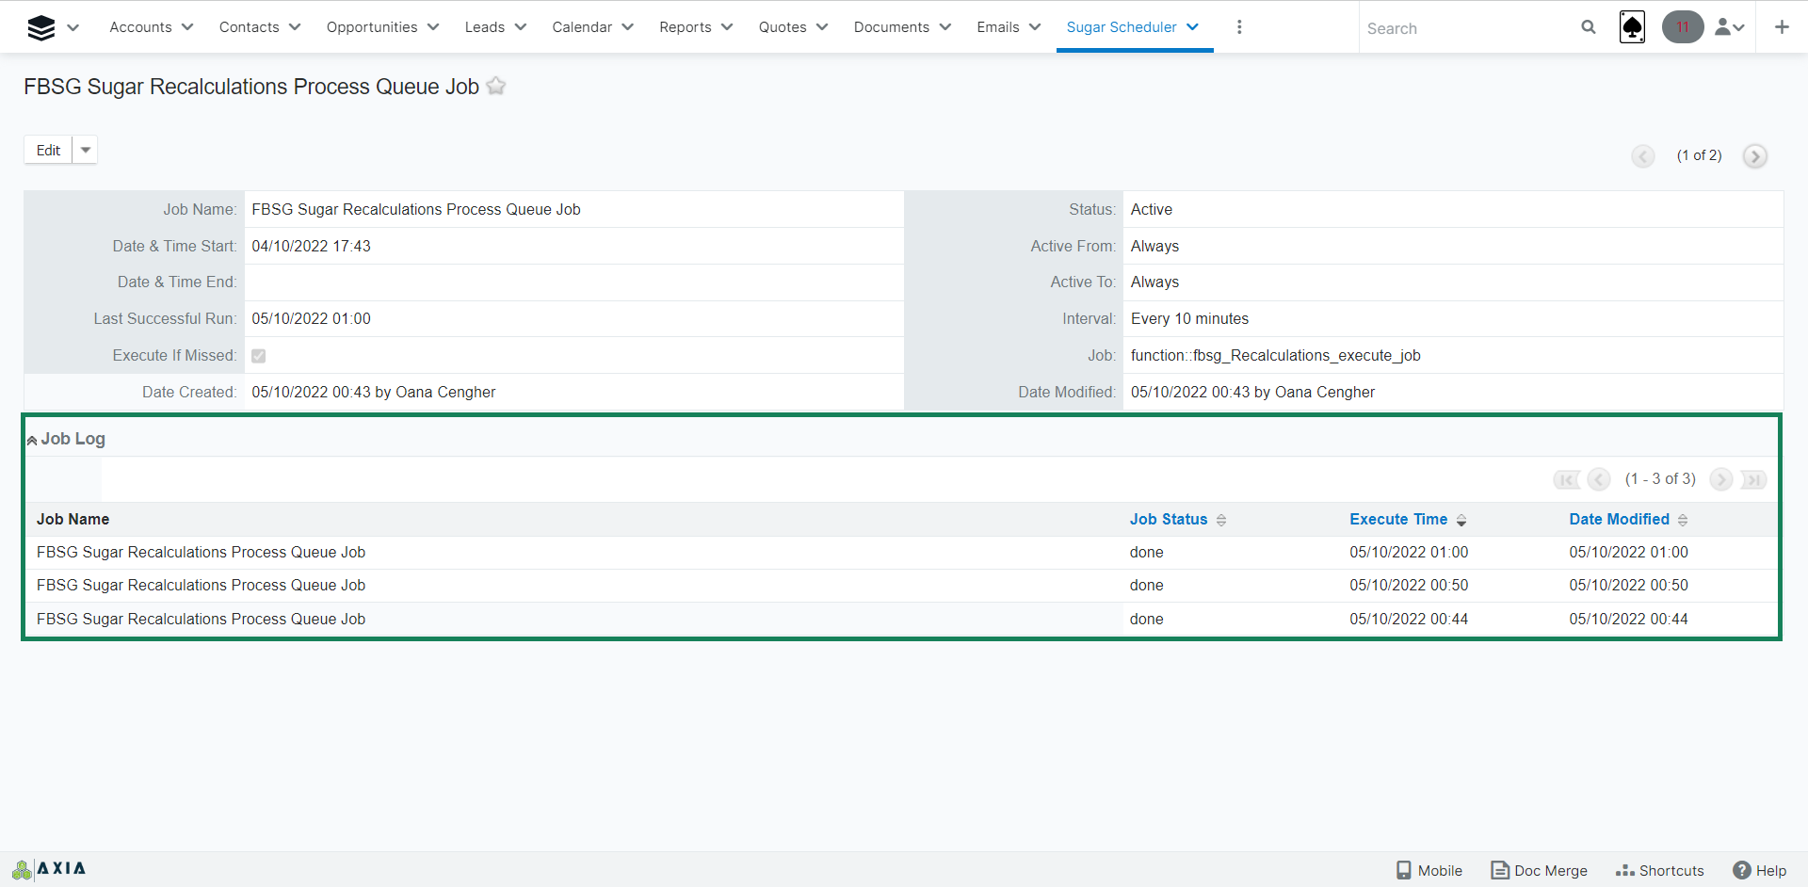Click the Date Modified sort arrows icon
Image resolution: width=1808 pixels, height=887 pixels.
[x=1683, y=521]
